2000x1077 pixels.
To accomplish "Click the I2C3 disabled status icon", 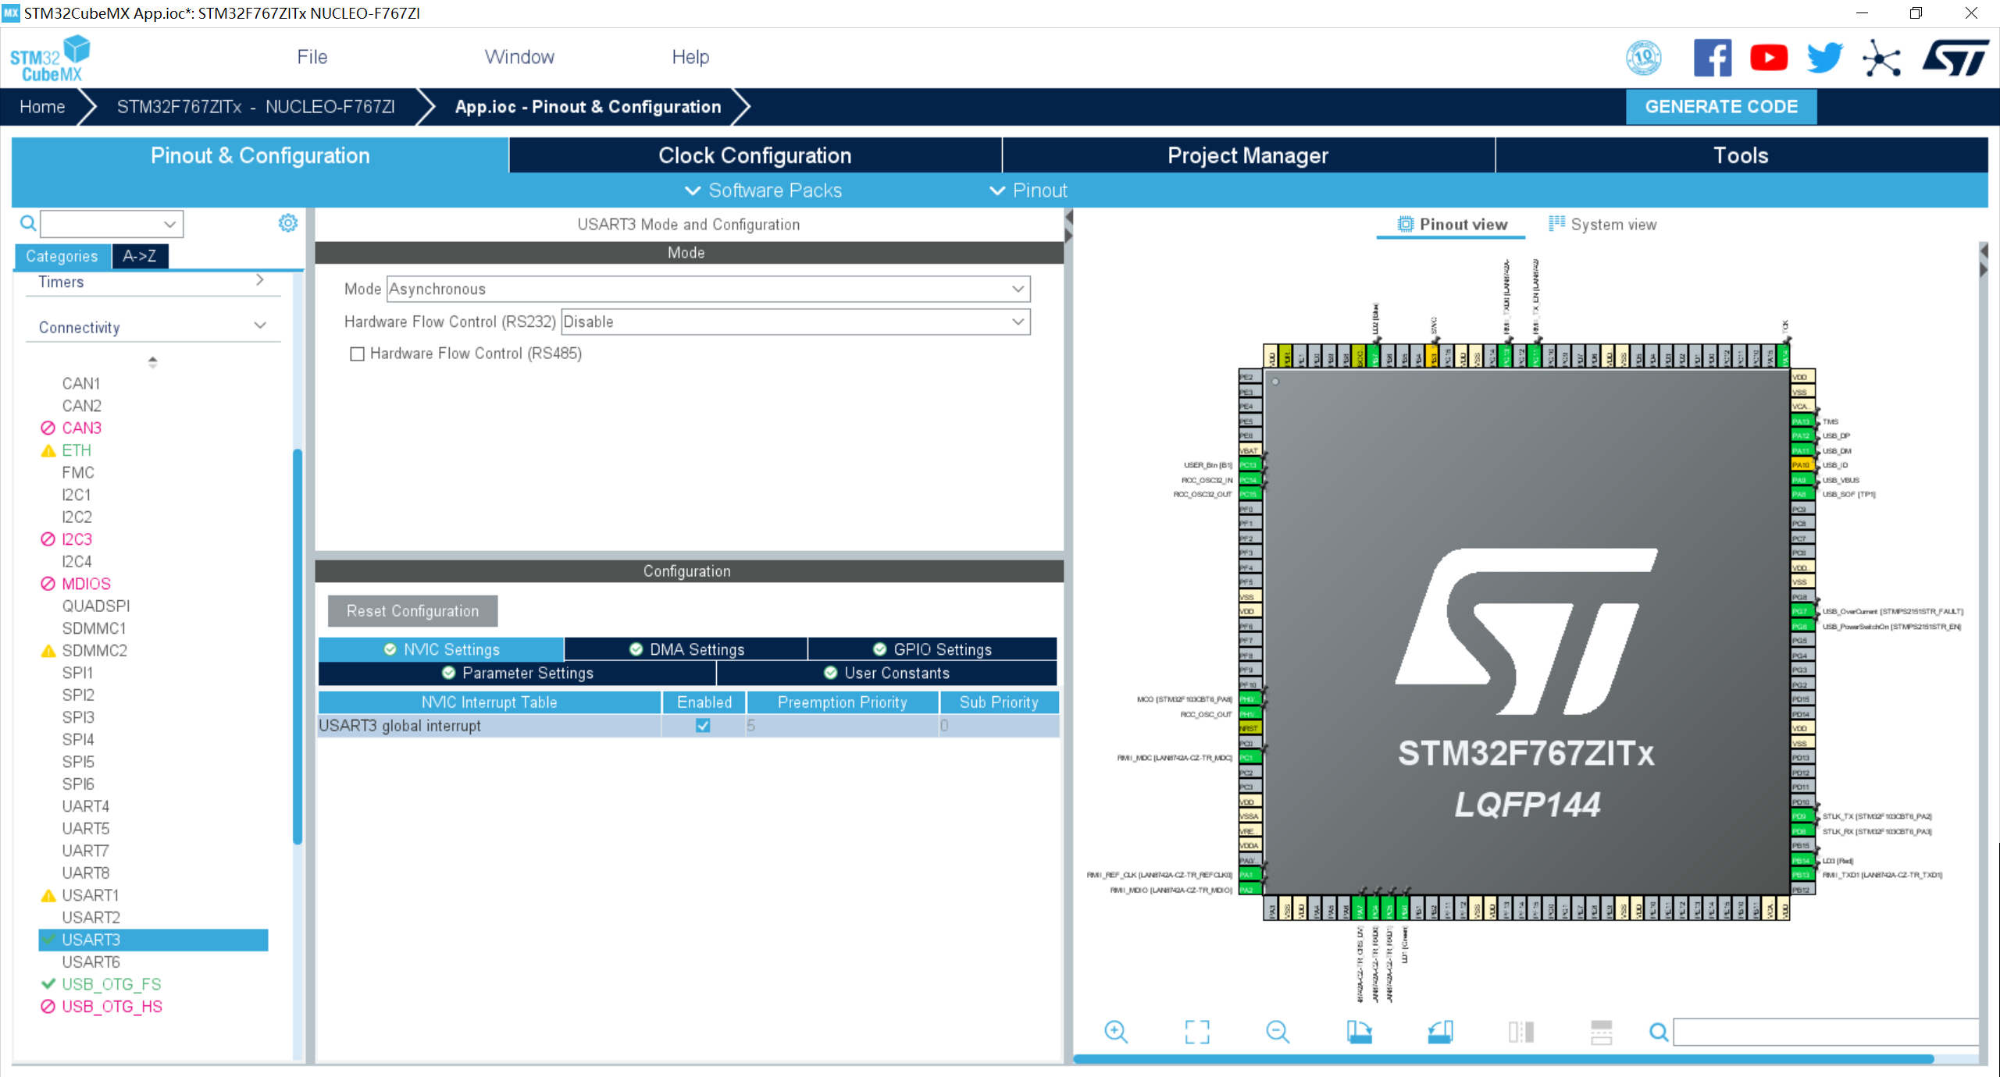I will 48,539.
